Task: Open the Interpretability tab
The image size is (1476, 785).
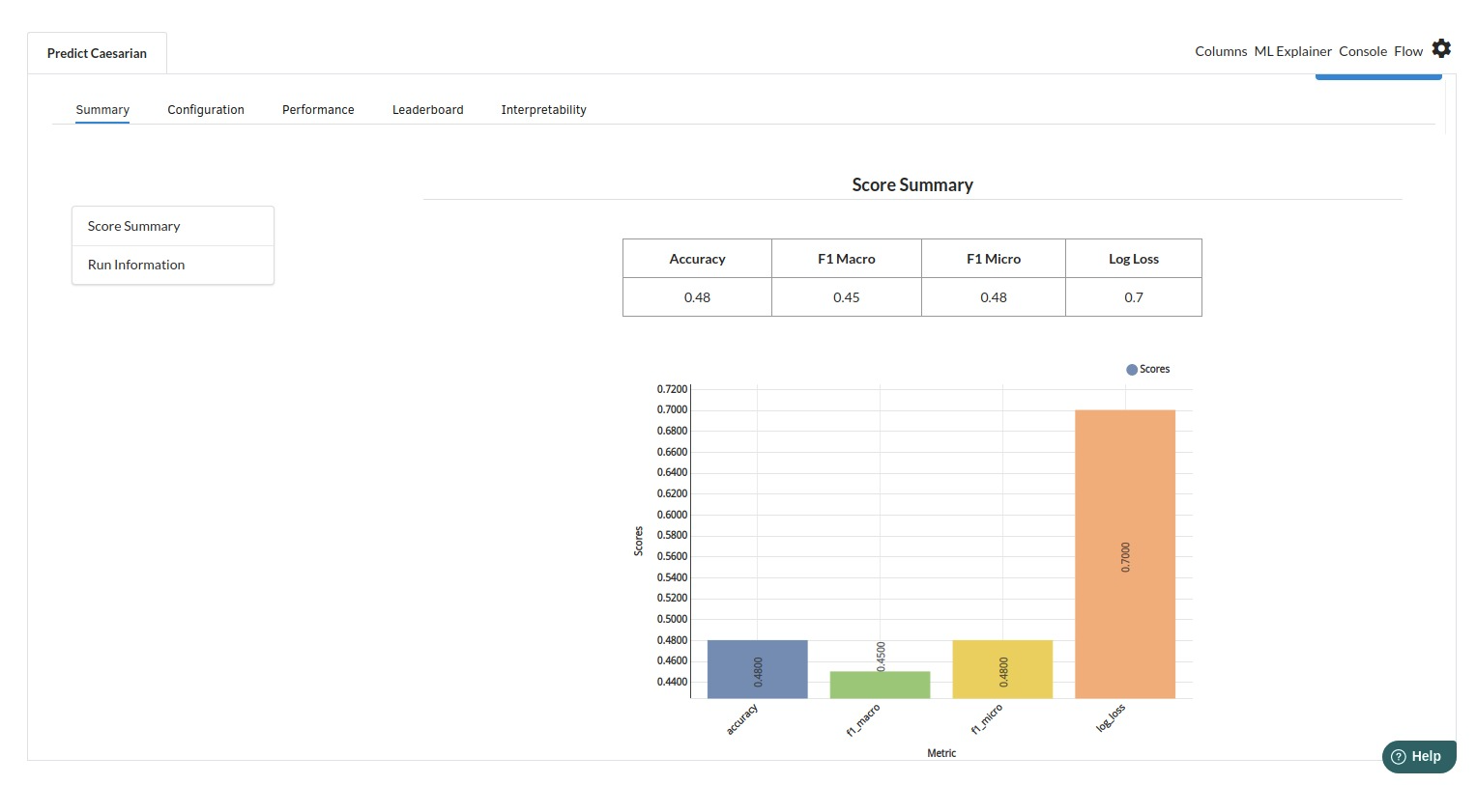Action: point(543,110)
